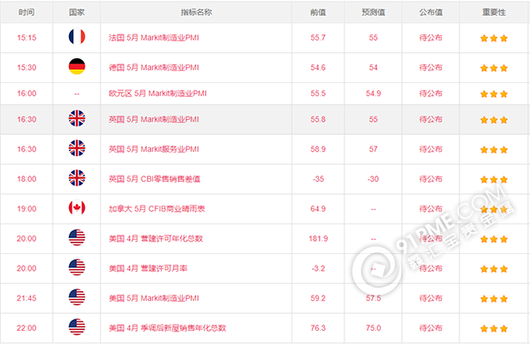Click the previous value -3.2
The image size is (530, 345).
click(x=318, y=268)
